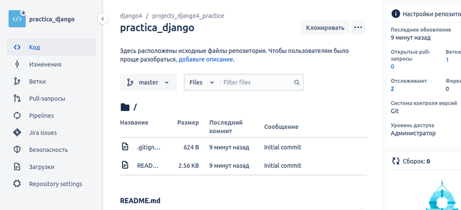Open the .gitign… file link
Viewport: 461px width, 210px height.
pyautogui.click(x=149, y=147)
